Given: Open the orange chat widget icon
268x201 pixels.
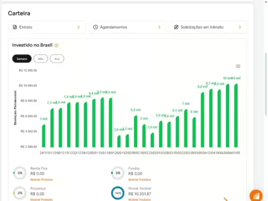Looking at the screenshot, I should (x=256, y=196).
